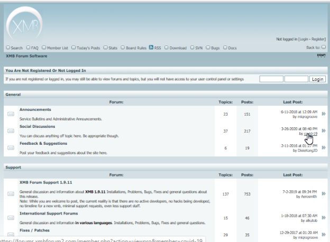330x242 pixels.
Task: Open the Announcements forum
Action: click(35, 109)
